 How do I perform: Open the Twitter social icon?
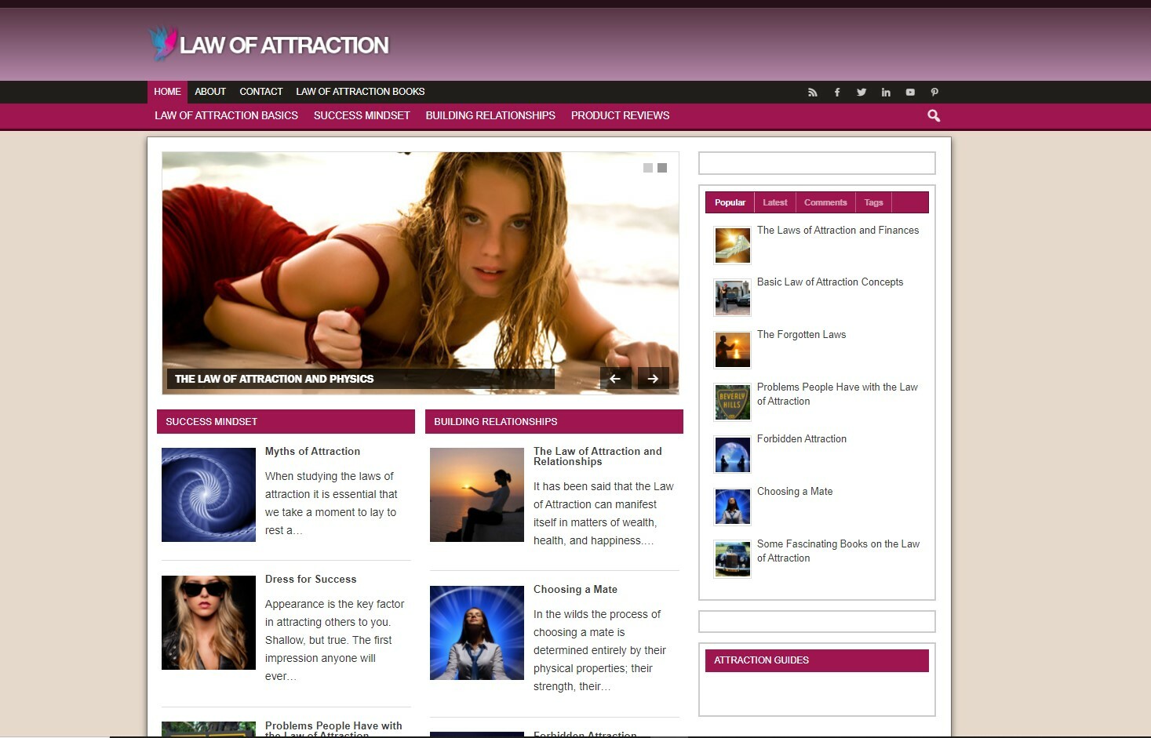[861, 93]
